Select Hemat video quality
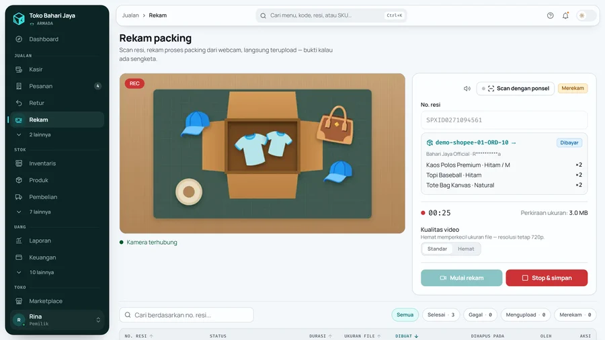This screenshot has height=340, width=605. click(466, 249)
